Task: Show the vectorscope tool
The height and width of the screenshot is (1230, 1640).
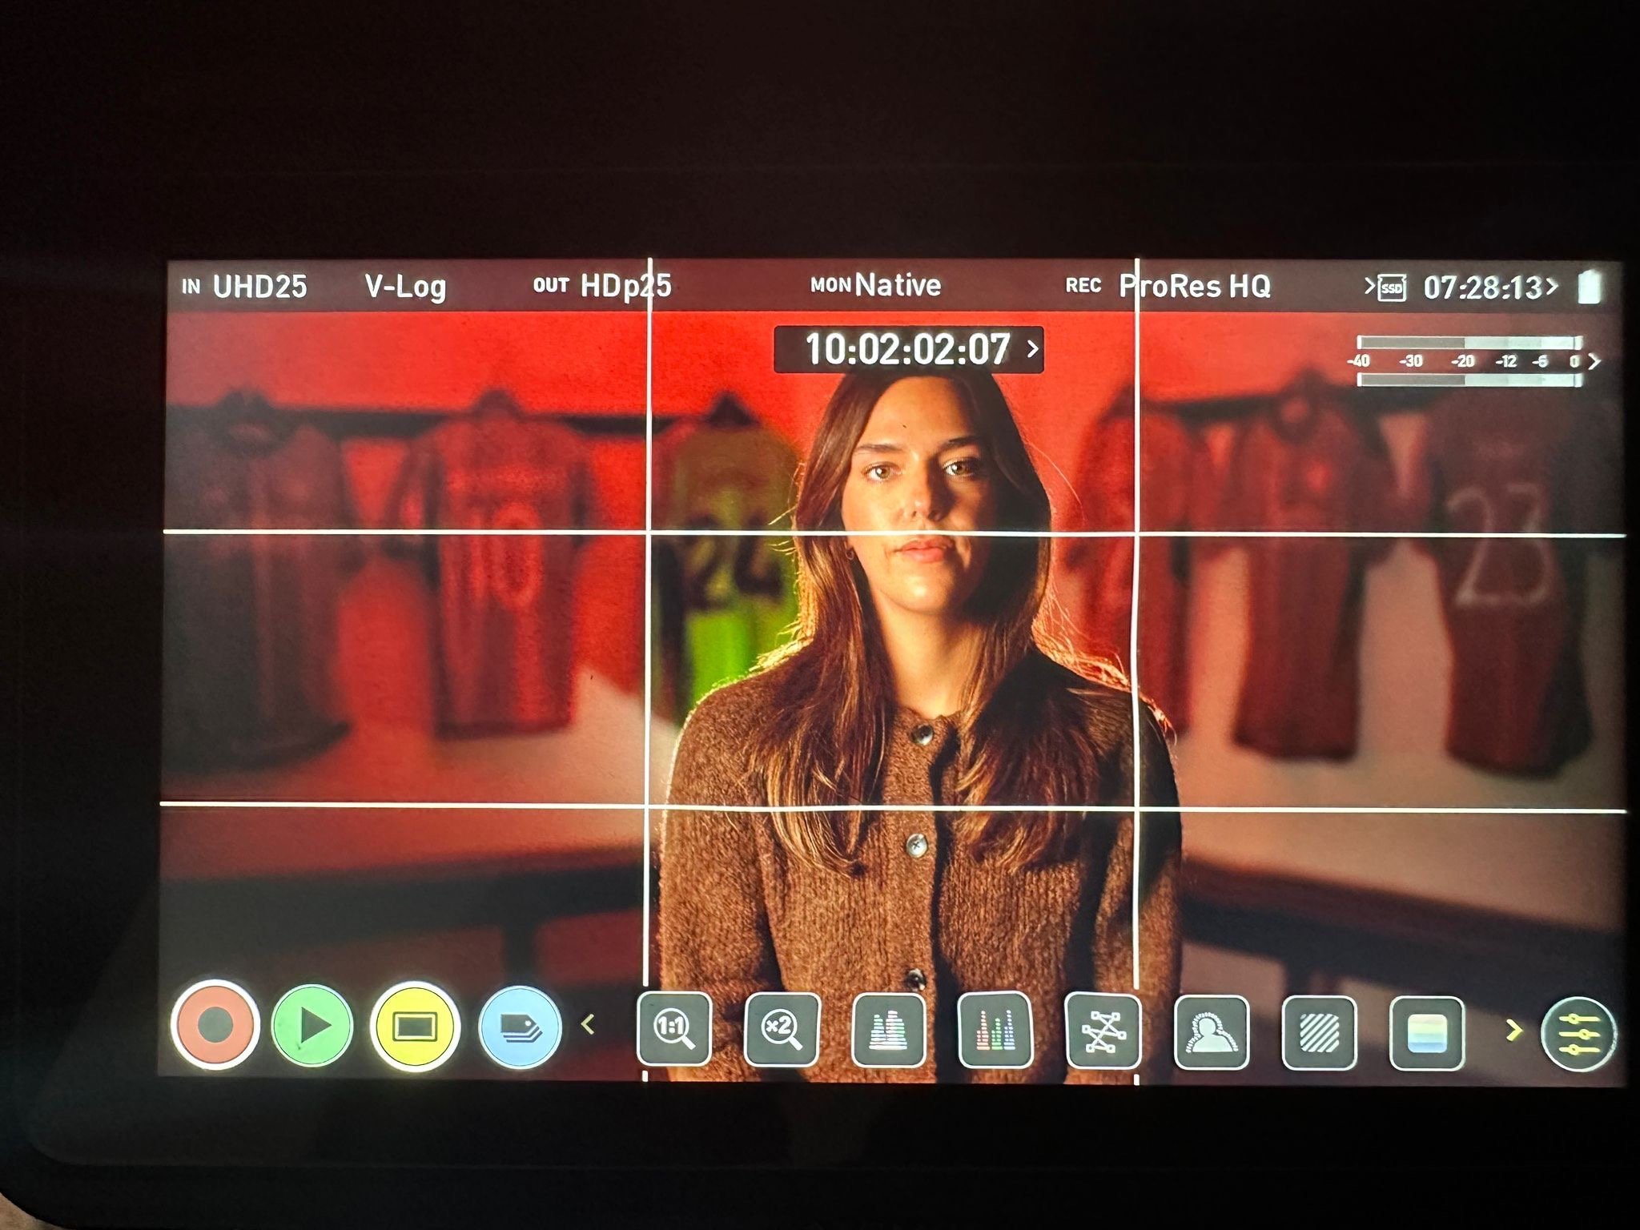Action: point(1103,1031)
